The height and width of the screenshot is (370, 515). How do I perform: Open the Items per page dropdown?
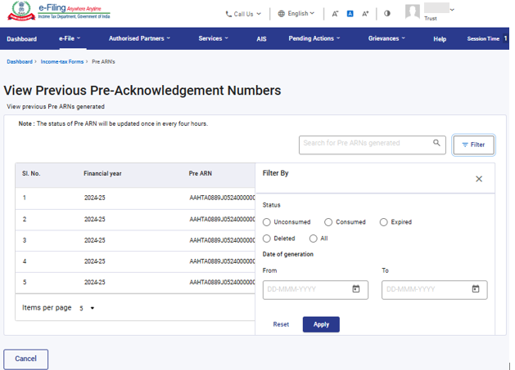coord(87,308)
